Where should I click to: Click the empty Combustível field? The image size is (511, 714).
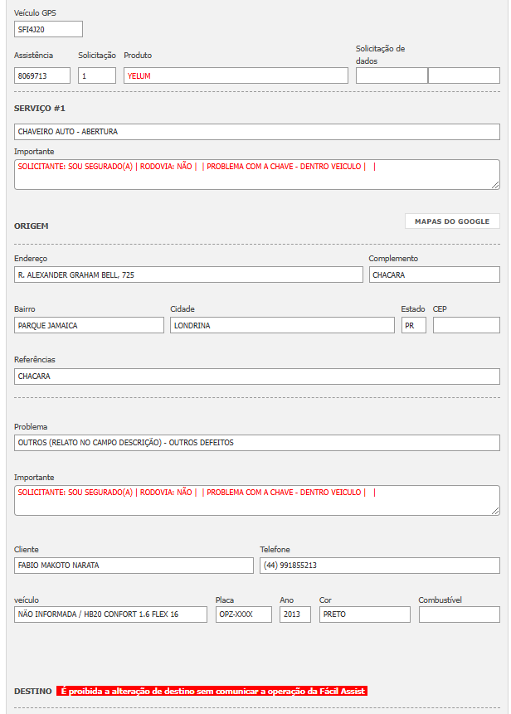[459, 614]
